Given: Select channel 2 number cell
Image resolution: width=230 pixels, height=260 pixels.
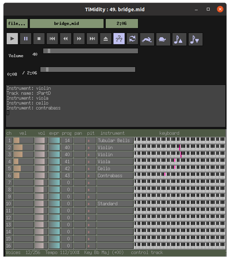Looking at the screenshot, I should point(9,147).
